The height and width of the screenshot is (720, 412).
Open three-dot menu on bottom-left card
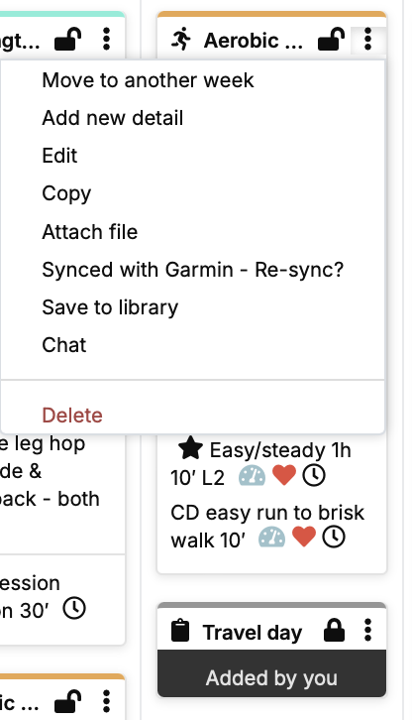point(106,701)
